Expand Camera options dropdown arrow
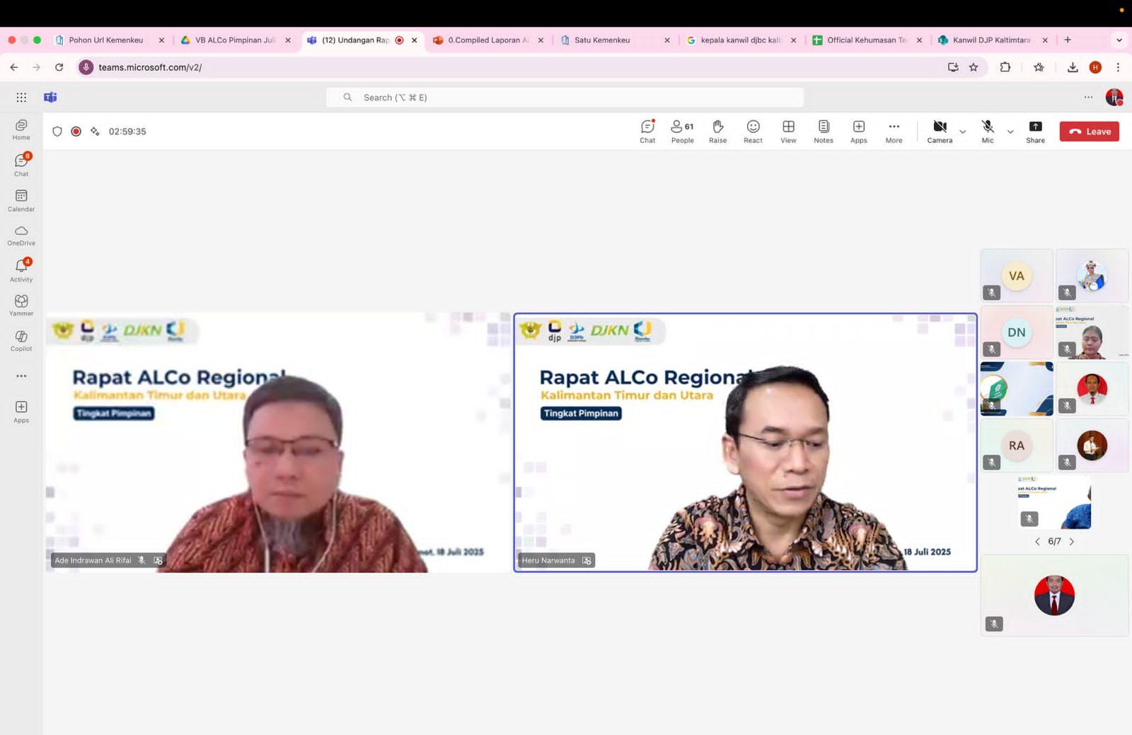 pos(962,132)
